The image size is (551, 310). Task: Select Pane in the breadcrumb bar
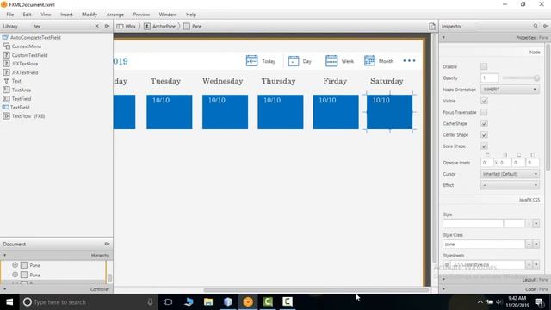[x=193, y=27]
